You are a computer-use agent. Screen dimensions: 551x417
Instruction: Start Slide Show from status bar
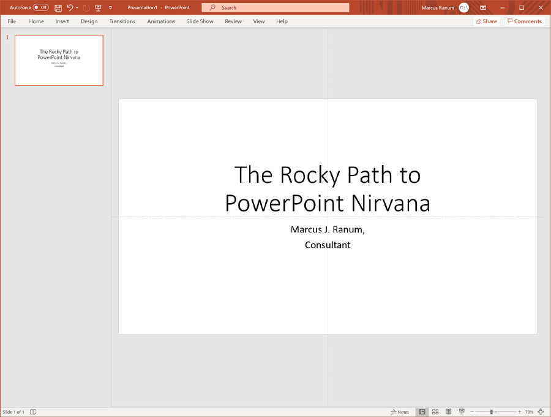click(x=462, y=411)
